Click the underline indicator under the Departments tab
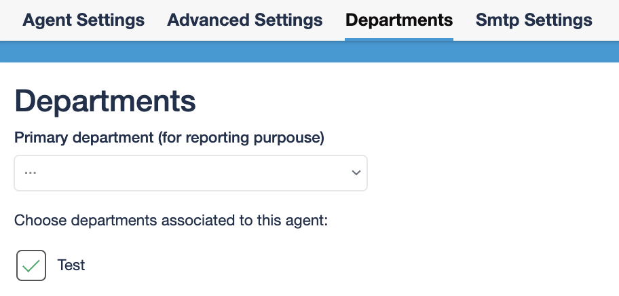 tap(398, 39)
